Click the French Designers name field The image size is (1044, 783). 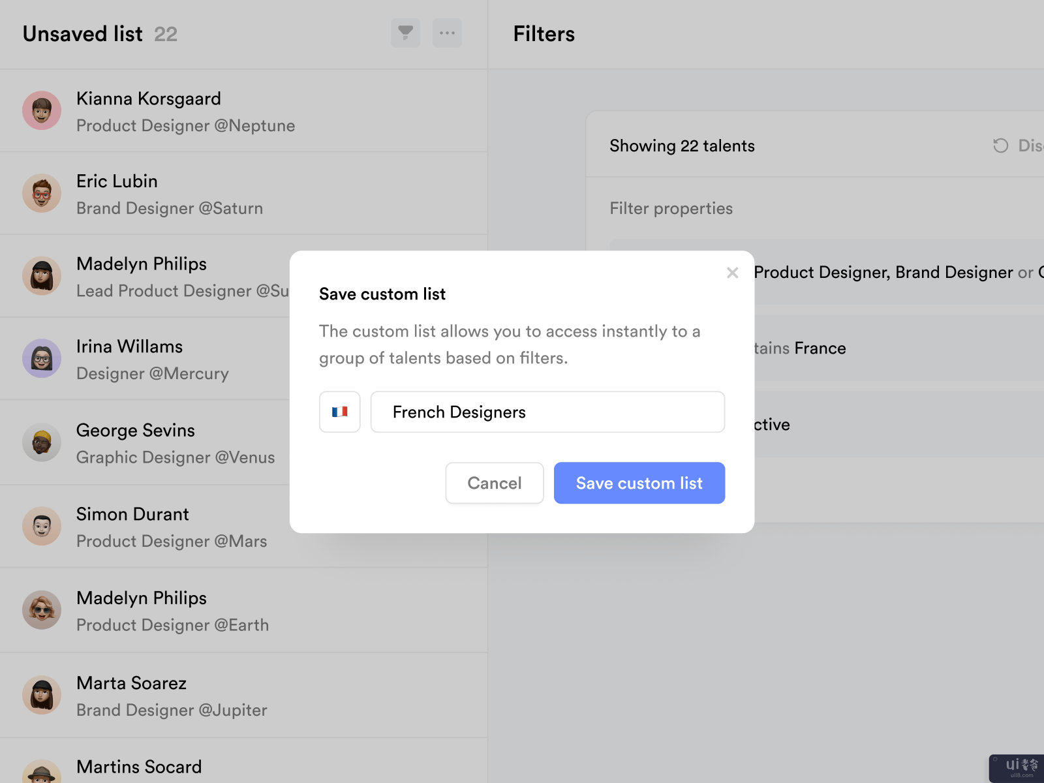pyautogui.click(x=547, y=412)
